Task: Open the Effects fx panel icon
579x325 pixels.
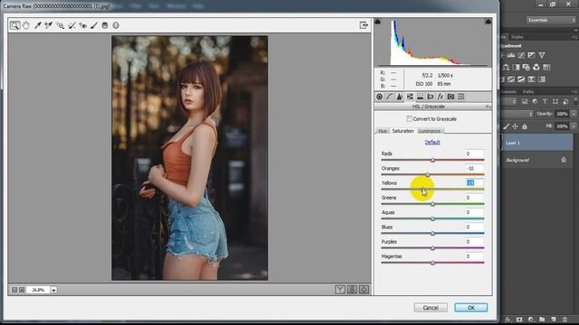Action: tap(441, 97)
